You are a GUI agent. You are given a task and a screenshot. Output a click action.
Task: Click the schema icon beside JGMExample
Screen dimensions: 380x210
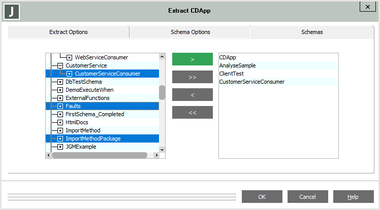click(x=60, y=147)
